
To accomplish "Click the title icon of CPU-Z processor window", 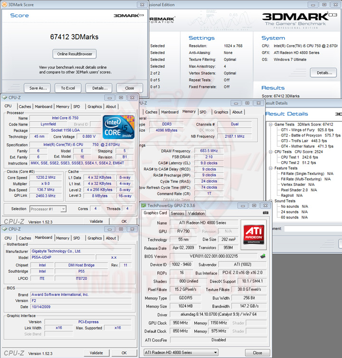I will (4, 98).
